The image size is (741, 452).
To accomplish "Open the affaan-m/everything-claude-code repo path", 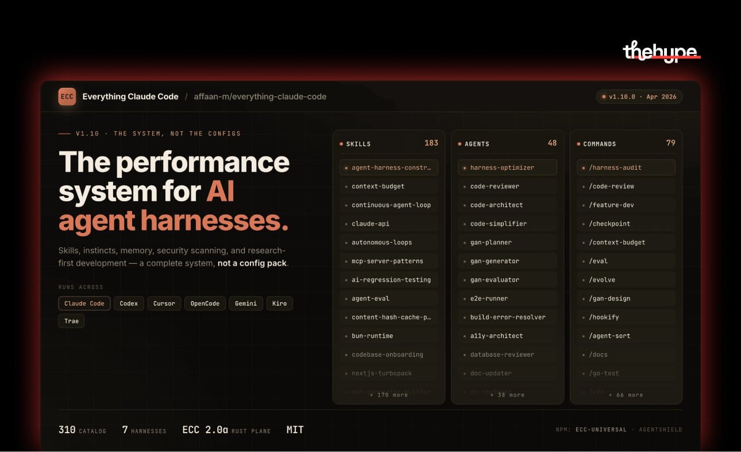I will coord(260,96).
